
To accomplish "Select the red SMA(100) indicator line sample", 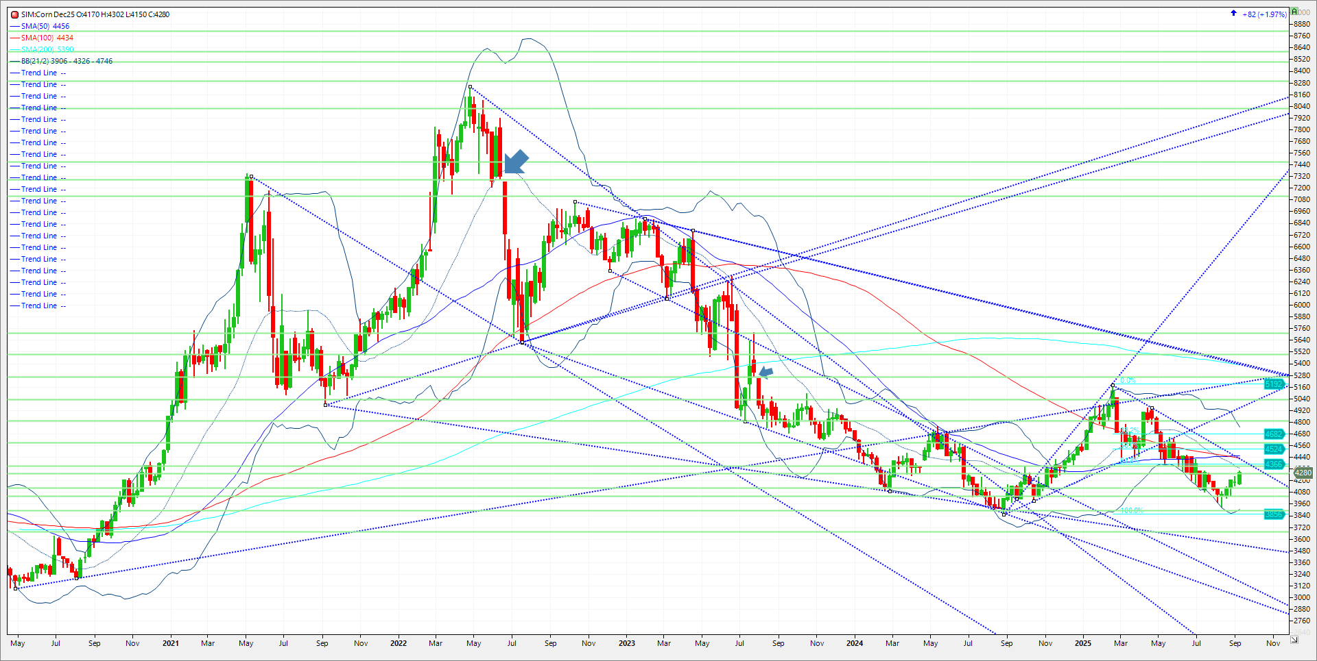I will click(x=14, y=38).
